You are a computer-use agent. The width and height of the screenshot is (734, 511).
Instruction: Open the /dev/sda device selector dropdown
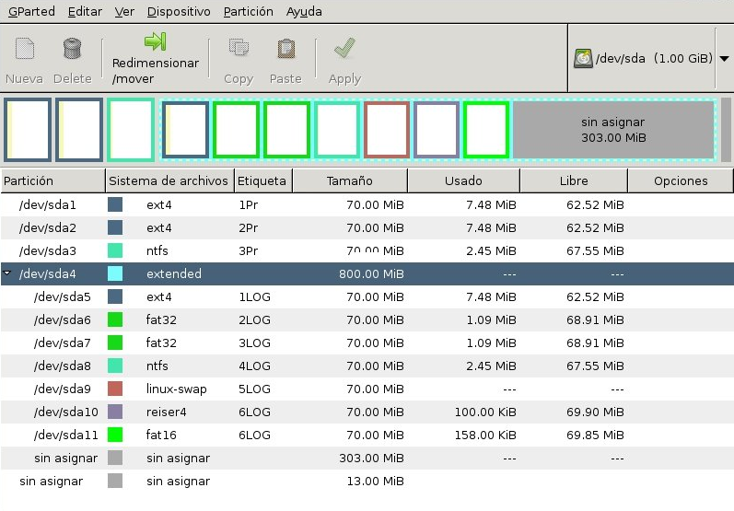click(724, 59)
